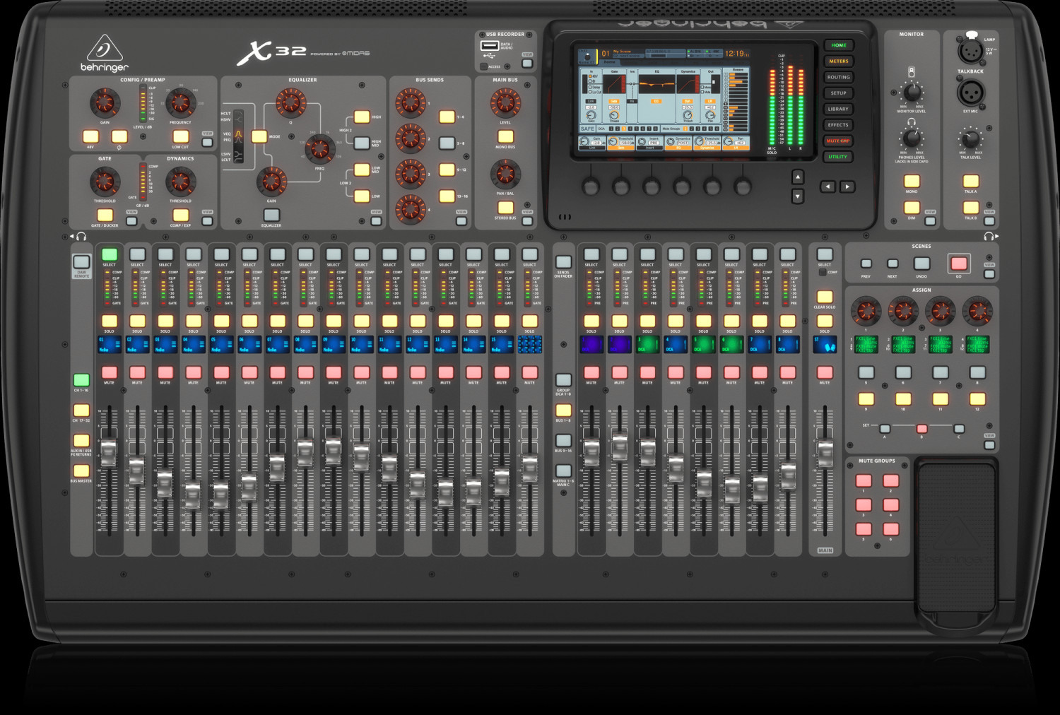The width and height of the screenshot is (1060, 715).
Task: Click the MAIN fader cap
Action: point(825,453)
